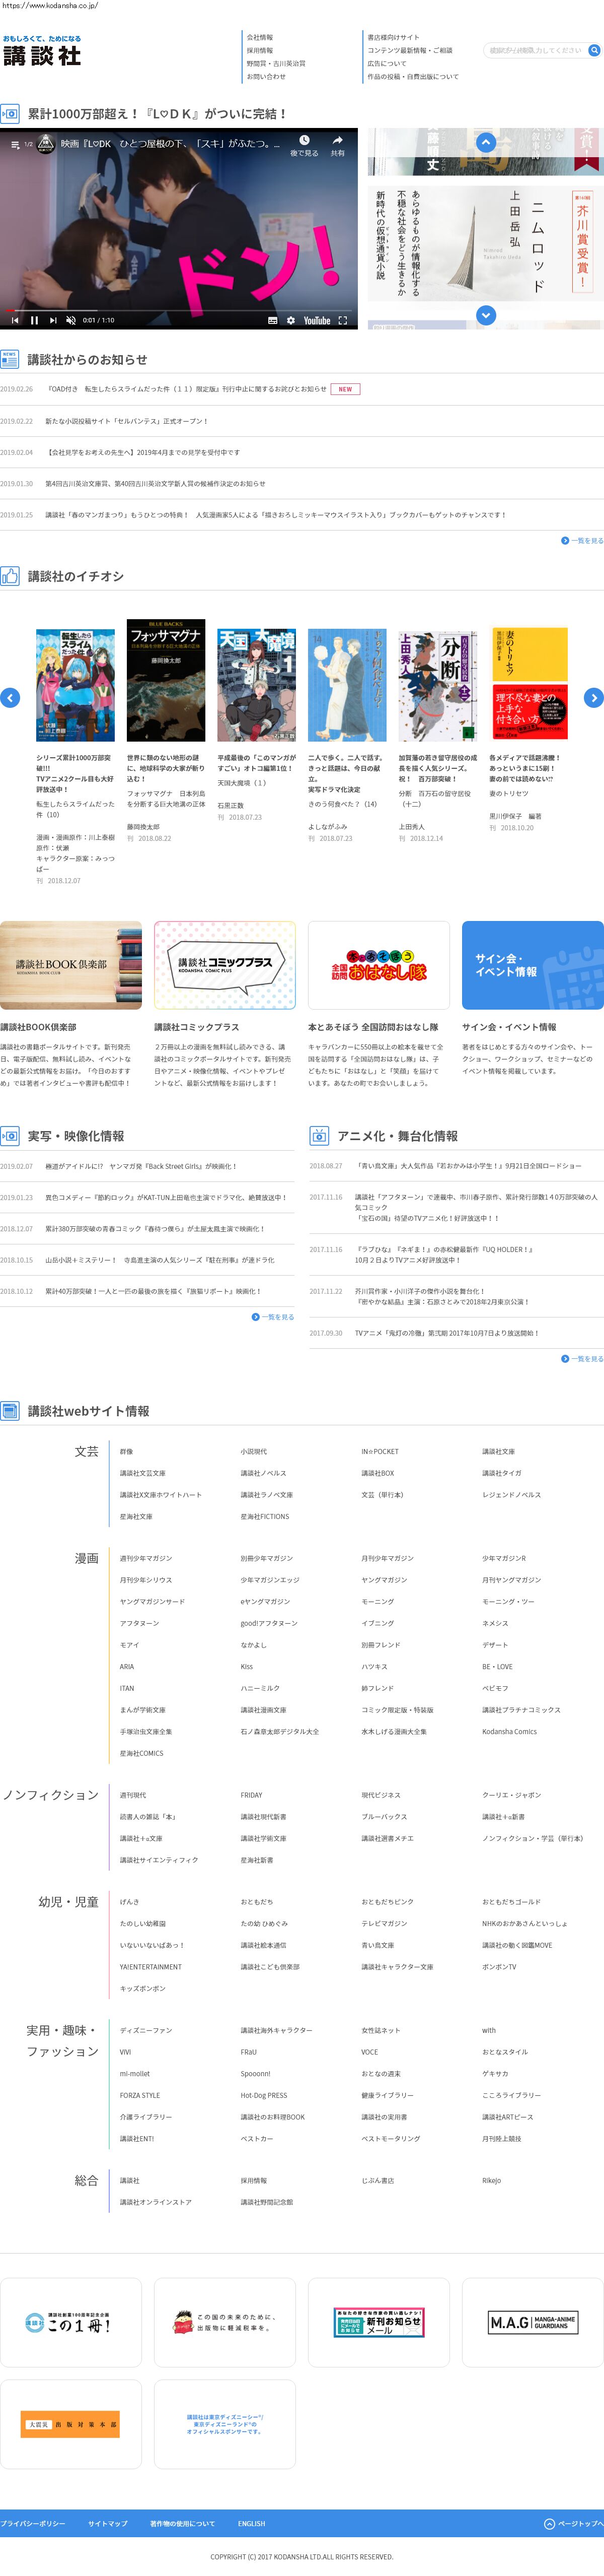
Task: Open video settings gear icon
Action: pos(290,321)
